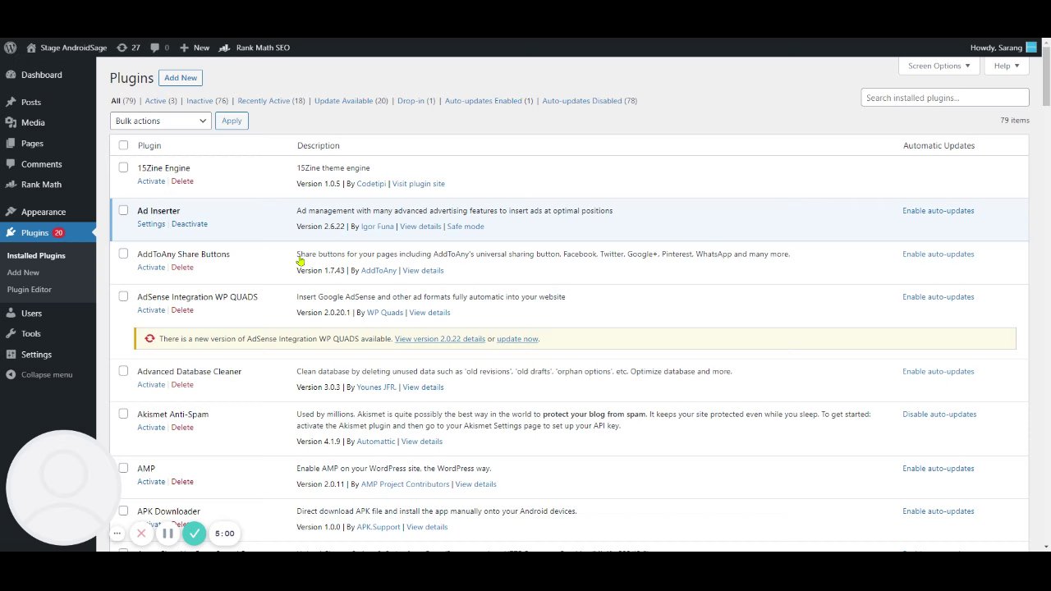Viewport: 1051px width, 591px height.
Task: Tick the checkbox for 15Zine Engine
Action: click(123, 167)
